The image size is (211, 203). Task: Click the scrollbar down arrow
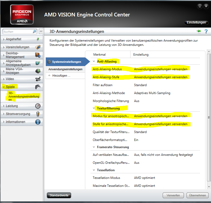pyautogui.click(x=209, y=187)
